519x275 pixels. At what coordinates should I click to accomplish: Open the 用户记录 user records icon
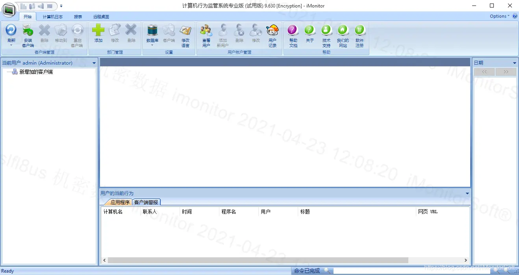pyautogui.click(x=272, y=30)
